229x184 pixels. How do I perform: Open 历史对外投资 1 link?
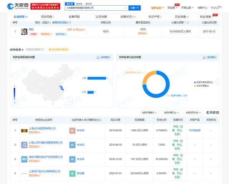(35, 49)
